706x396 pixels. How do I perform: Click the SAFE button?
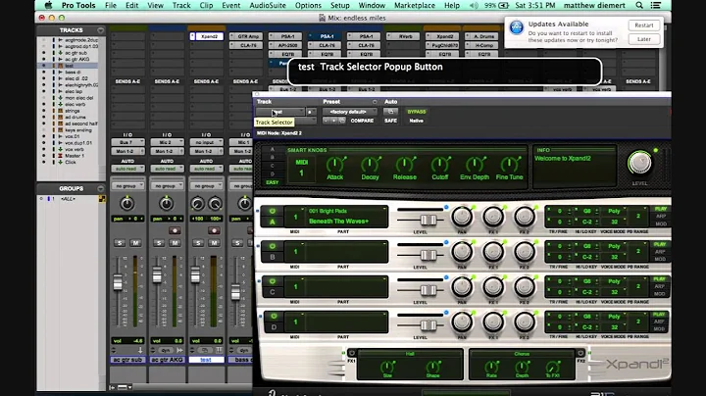[390, 121]
